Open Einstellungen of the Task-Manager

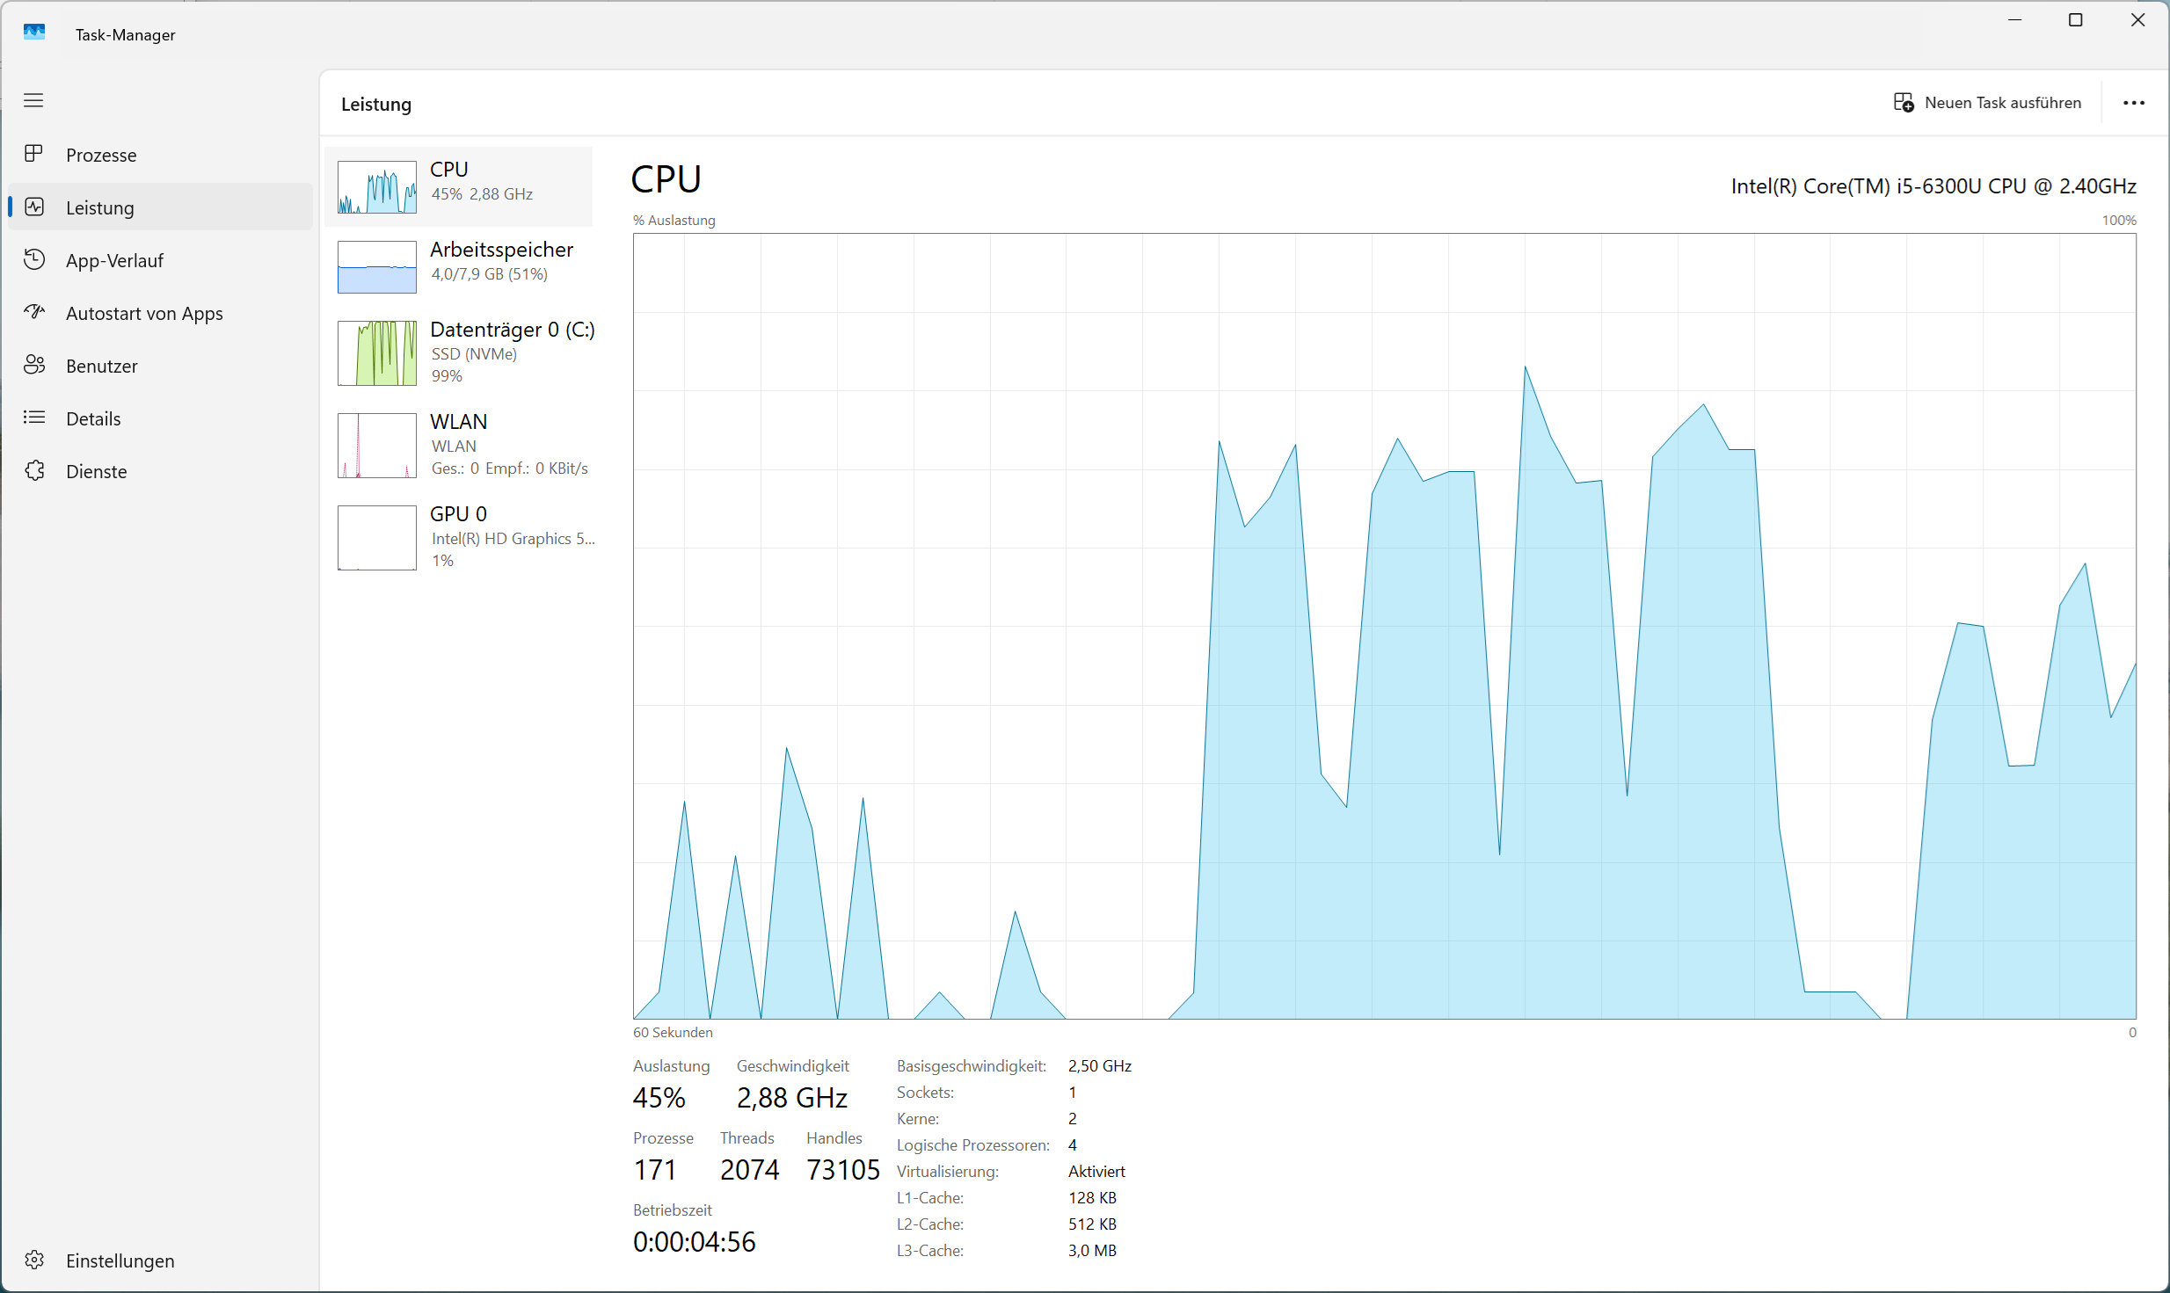point(119,1260)
